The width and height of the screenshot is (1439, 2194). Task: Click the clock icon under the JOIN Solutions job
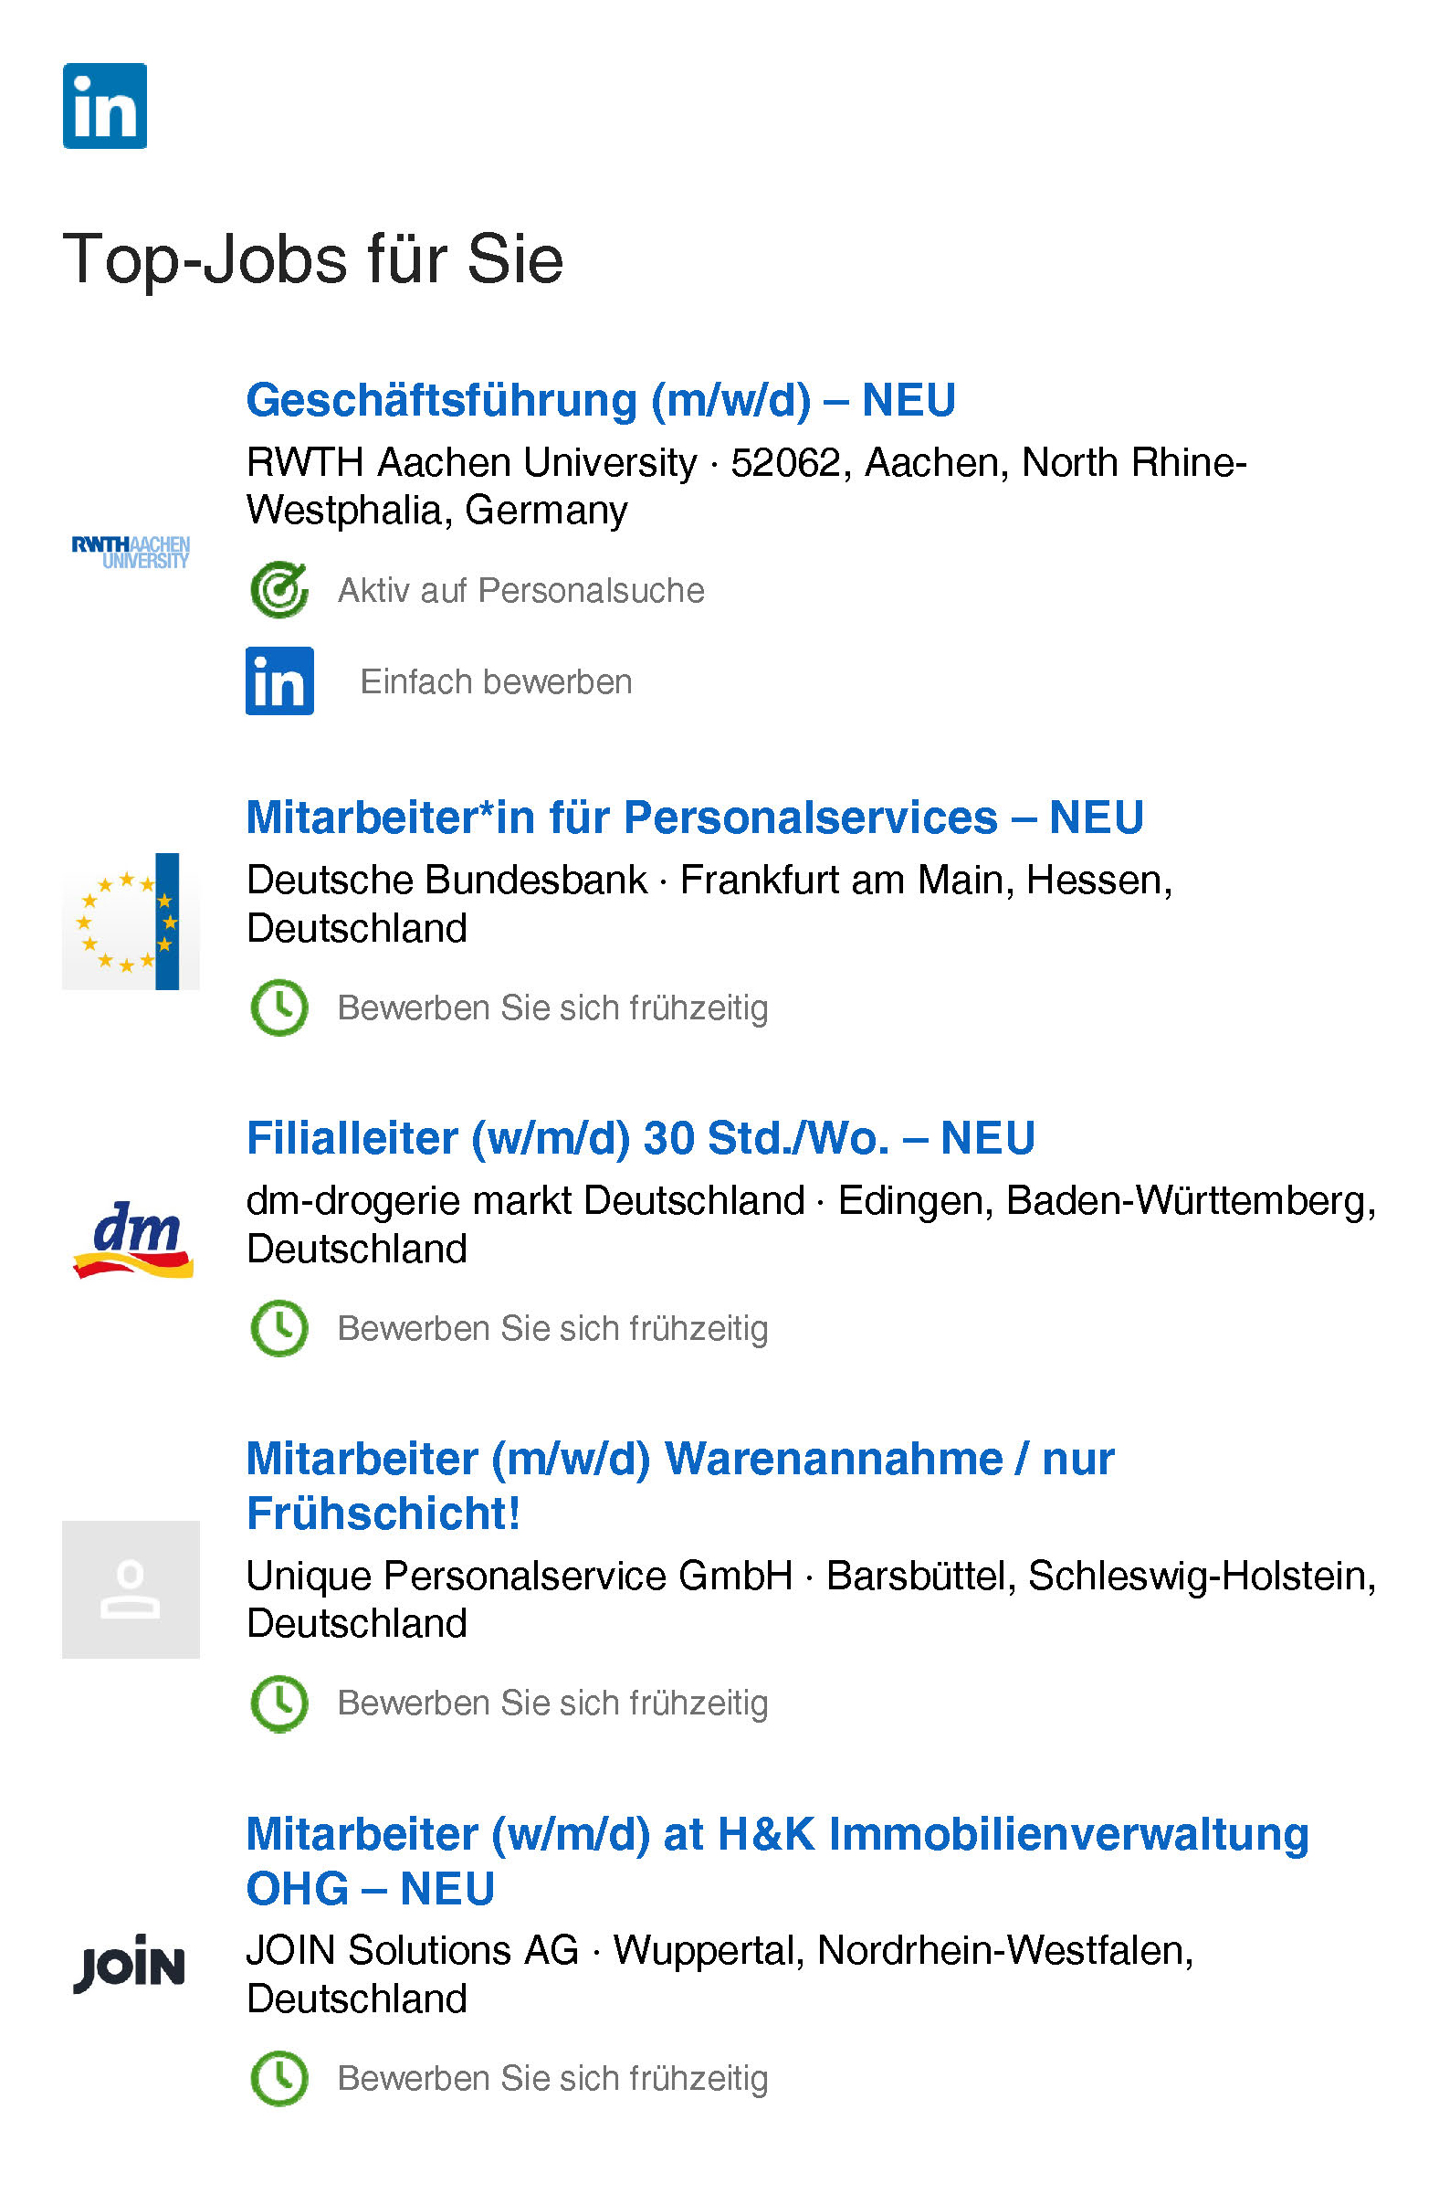[279, 2078]
